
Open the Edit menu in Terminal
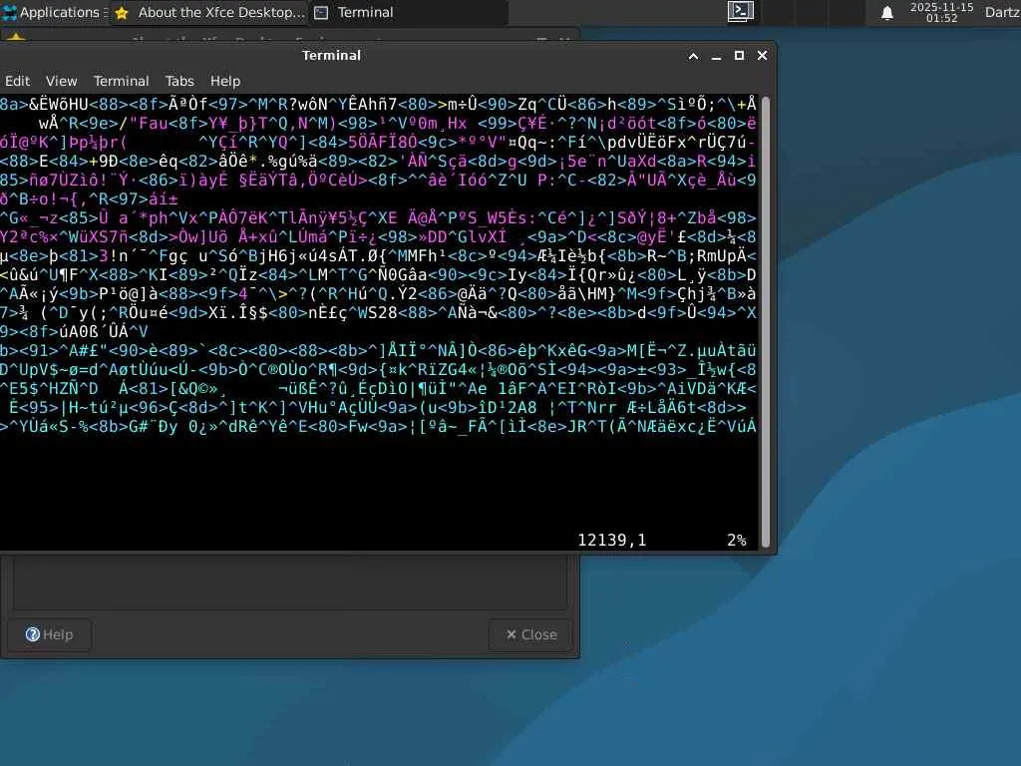[x=18, y=81]
